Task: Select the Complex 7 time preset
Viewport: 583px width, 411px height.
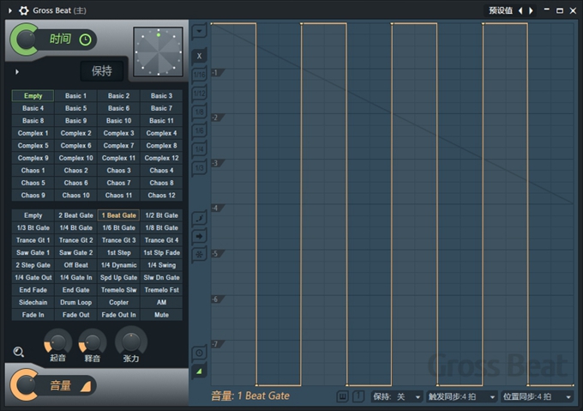Action: [118, 145]
